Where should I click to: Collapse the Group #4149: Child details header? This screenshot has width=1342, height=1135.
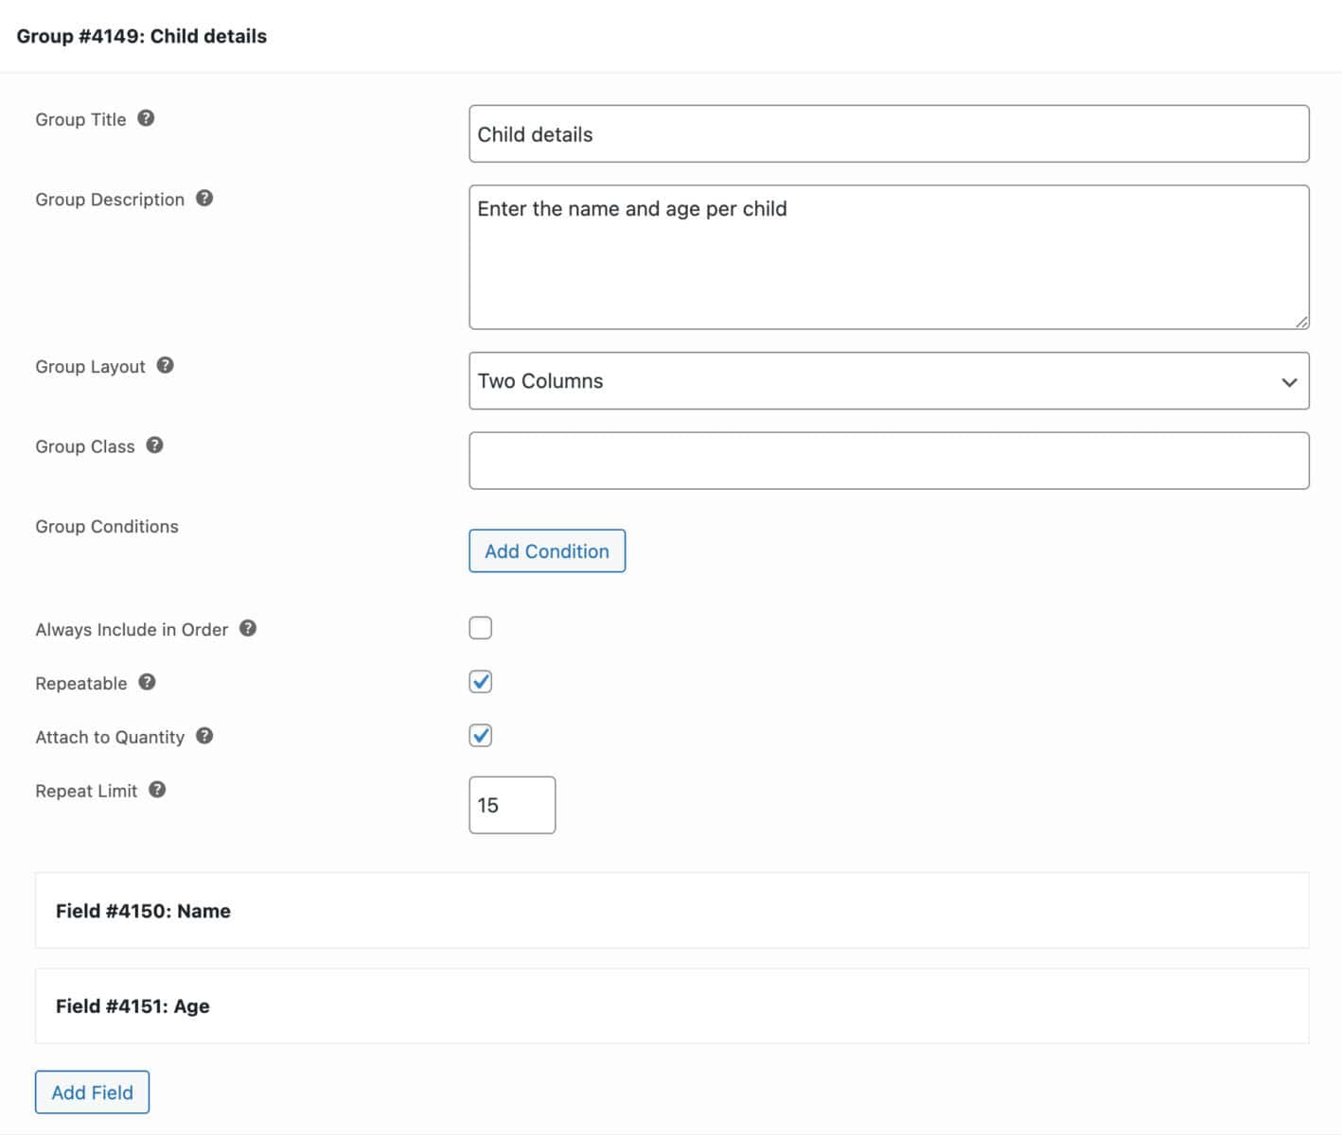coord(671,36)
